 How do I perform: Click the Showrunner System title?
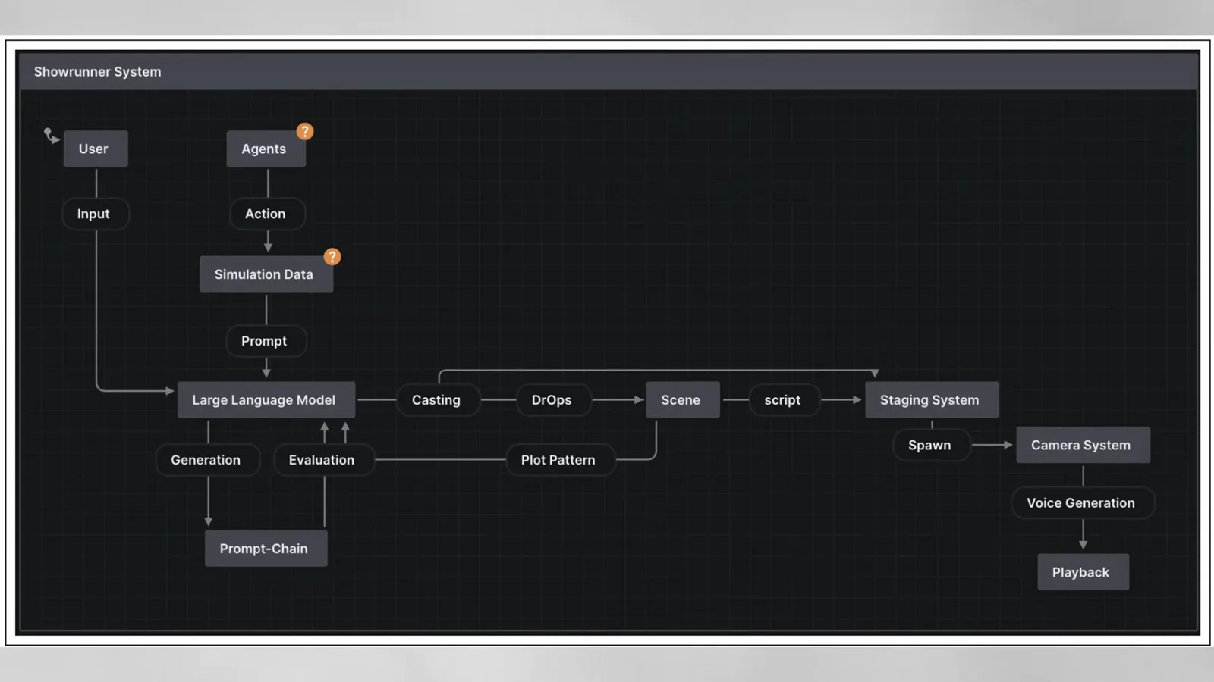click(x=97, y=72)
